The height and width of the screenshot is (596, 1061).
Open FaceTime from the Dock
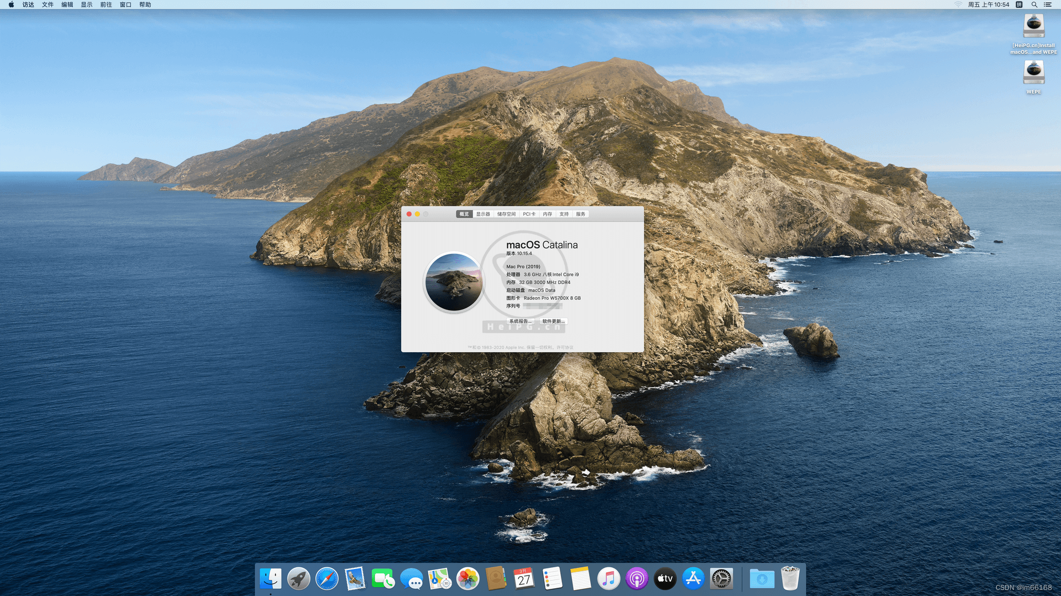383,579
